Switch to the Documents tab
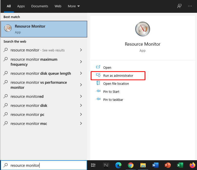This screenshot has height=170, width=197. (x=40, y=6)
